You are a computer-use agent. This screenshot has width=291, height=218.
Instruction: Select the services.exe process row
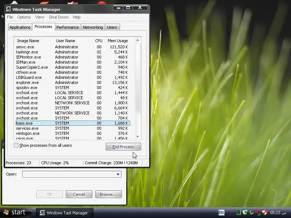coord(73,128)
